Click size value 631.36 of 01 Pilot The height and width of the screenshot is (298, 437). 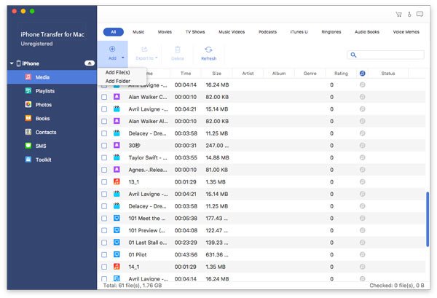(217, 254)
